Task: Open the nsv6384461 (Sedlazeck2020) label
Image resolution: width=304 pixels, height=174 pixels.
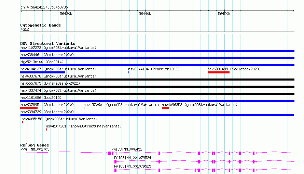Action: 47,55
